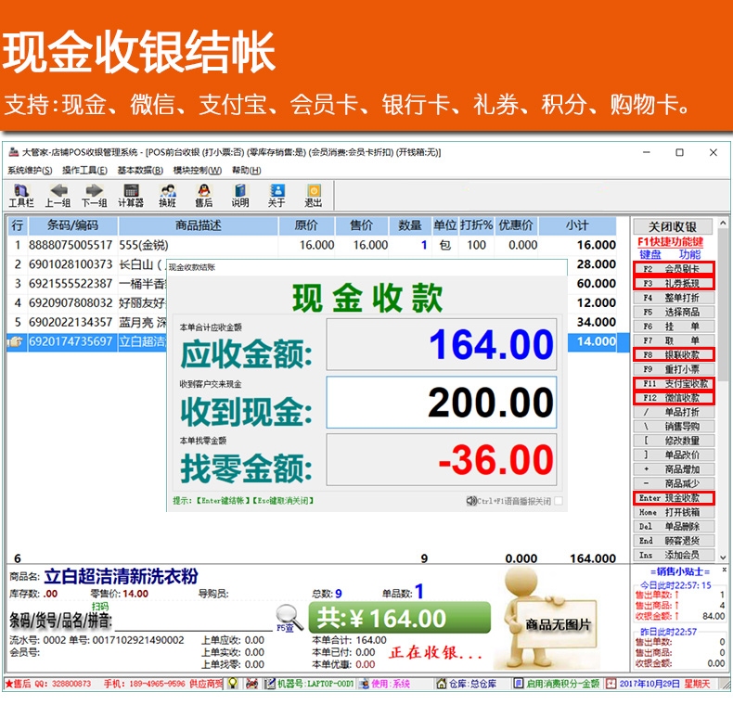Open the 模块控制 menu
The height and width of the screenshot is (705, 733).
[x=198, y=170]
